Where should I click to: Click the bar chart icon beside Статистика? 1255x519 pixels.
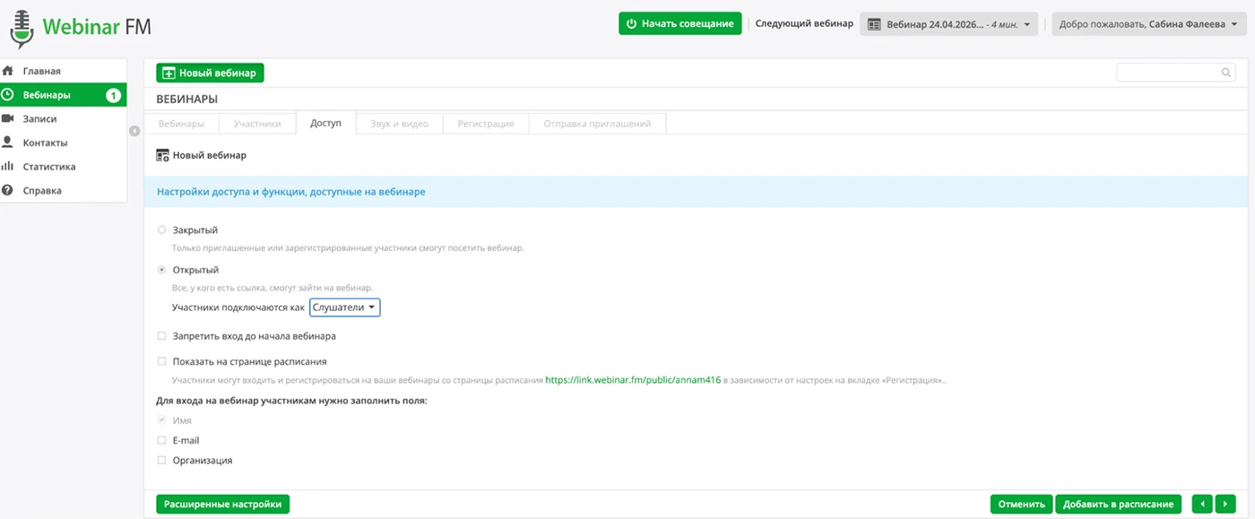pos(7,166)
